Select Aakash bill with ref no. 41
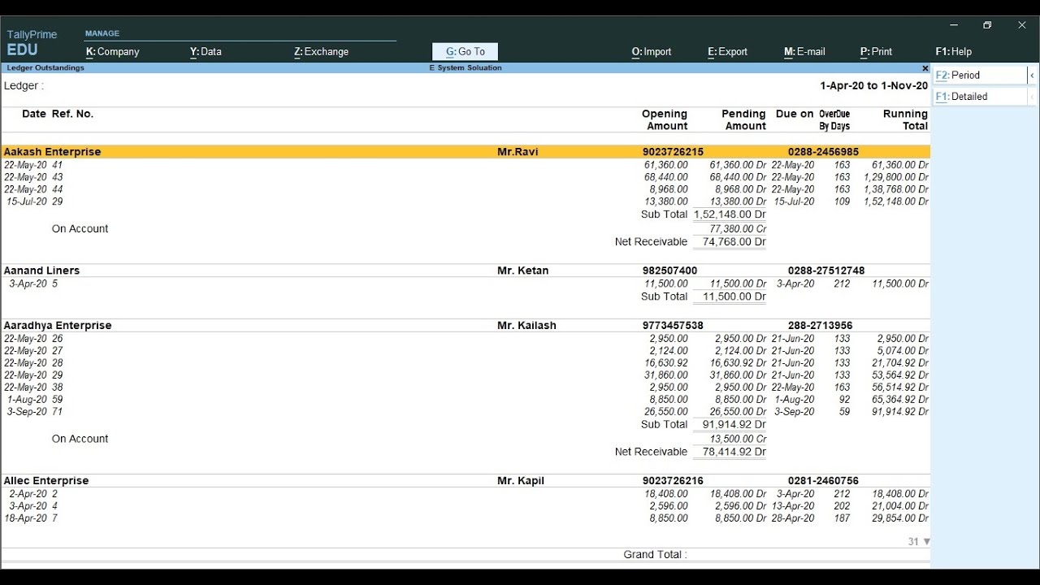Image resolution: width=1040 pixels, height=585 pixels. click(466, 165)
